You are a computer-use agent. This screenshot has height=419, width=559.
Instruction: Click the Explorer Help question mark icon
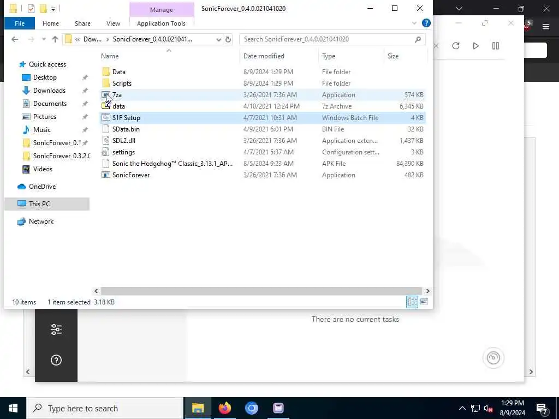click(426, 23)
